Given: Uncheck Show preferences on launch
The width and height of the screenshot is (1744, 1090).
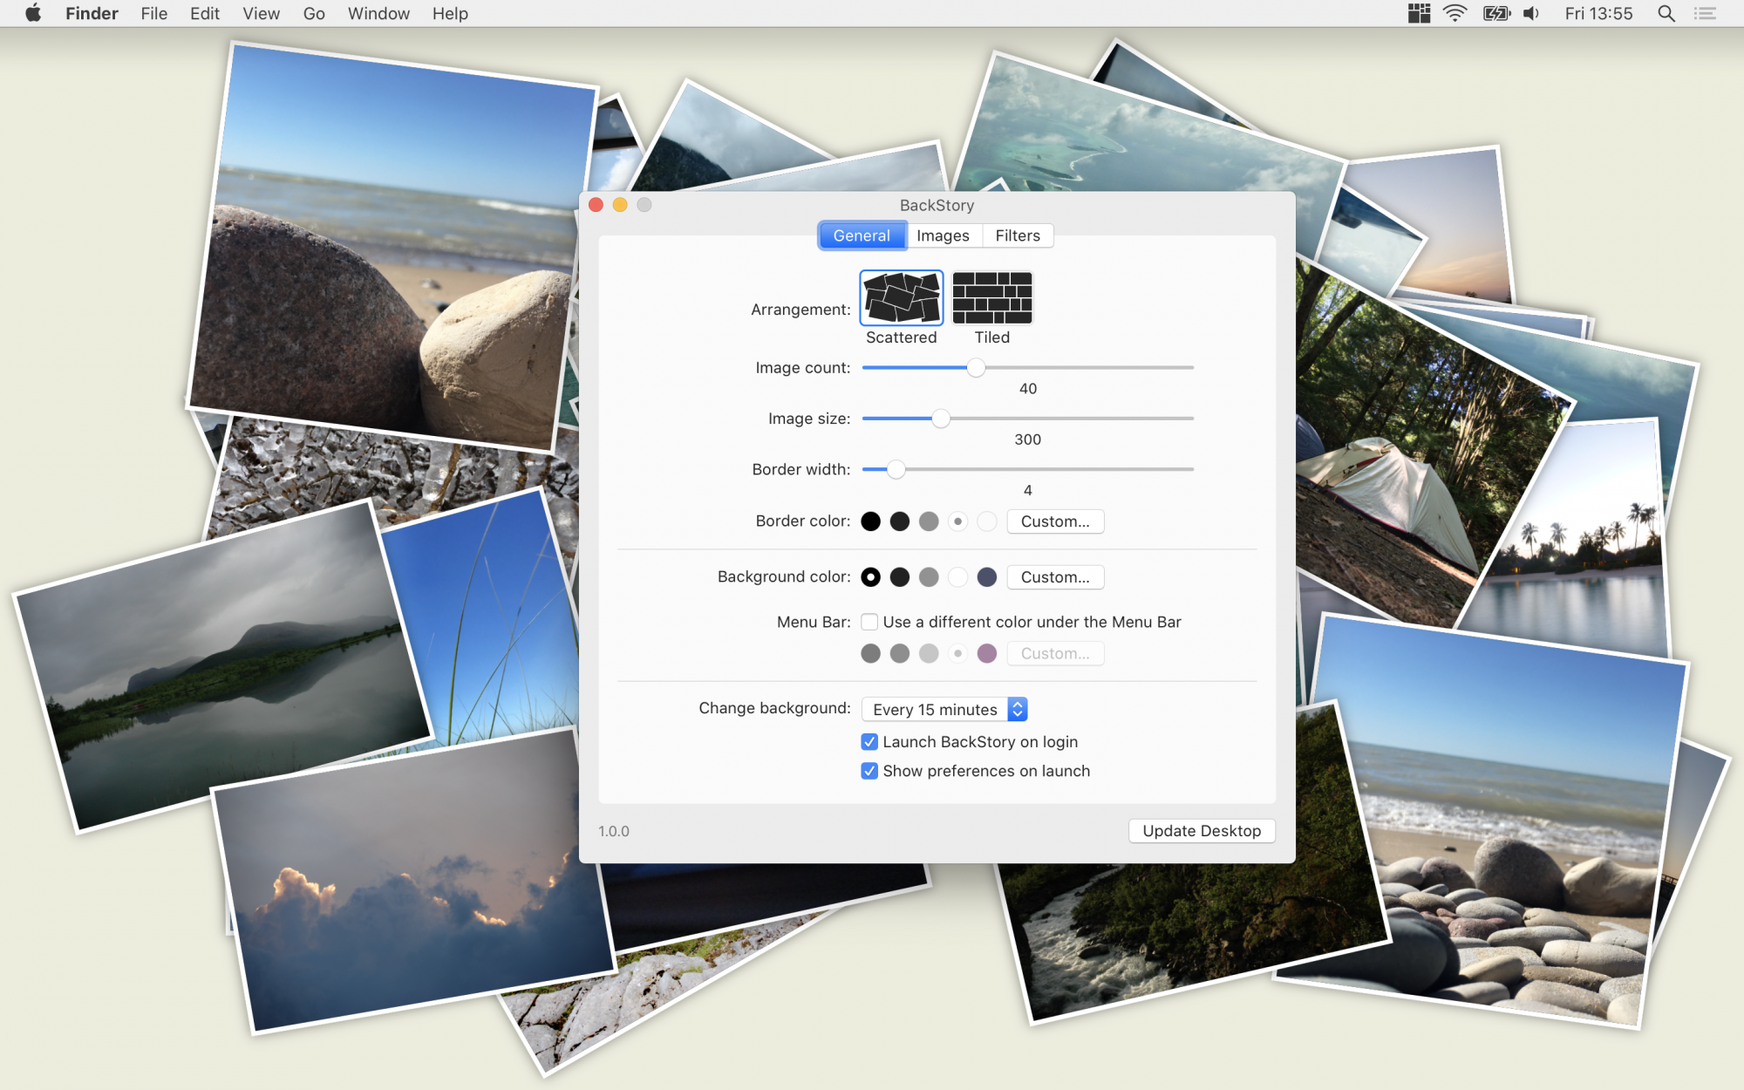Looking at the screenshot, I should tap(869, 771).
